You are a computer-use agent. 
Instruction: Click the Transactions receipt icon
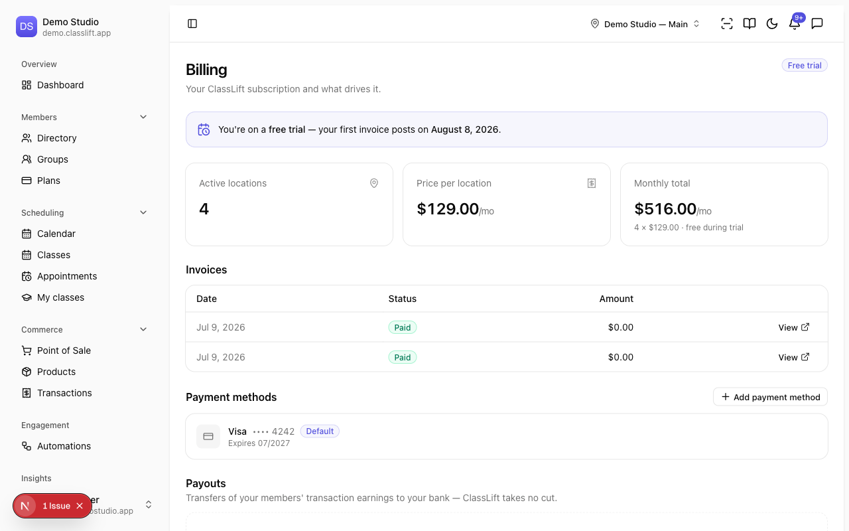(x=27, y=393)
